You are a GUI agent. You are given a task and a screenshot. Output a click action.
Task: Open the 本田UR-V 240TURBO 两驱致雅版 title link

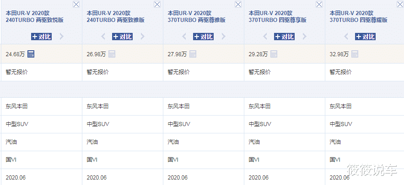pos(110,16)
